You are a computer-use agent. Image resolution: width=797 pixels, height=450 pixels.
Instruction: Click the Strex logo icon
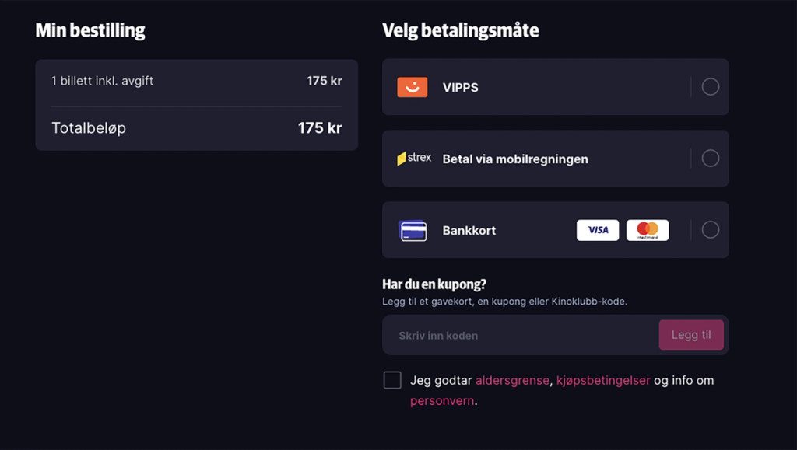click(413, 158)
